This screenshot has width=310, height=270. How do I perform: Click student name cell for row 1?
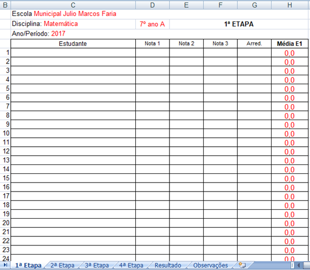pyautogui.click(x=73, y=53)
